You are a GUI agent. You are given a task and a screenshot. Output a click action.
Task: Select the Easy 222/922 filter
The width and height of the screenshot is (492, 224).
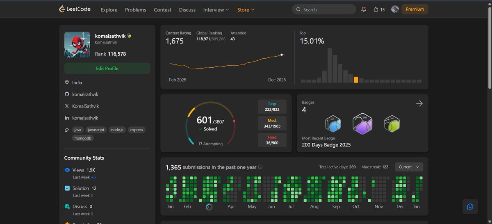point(272,107)
